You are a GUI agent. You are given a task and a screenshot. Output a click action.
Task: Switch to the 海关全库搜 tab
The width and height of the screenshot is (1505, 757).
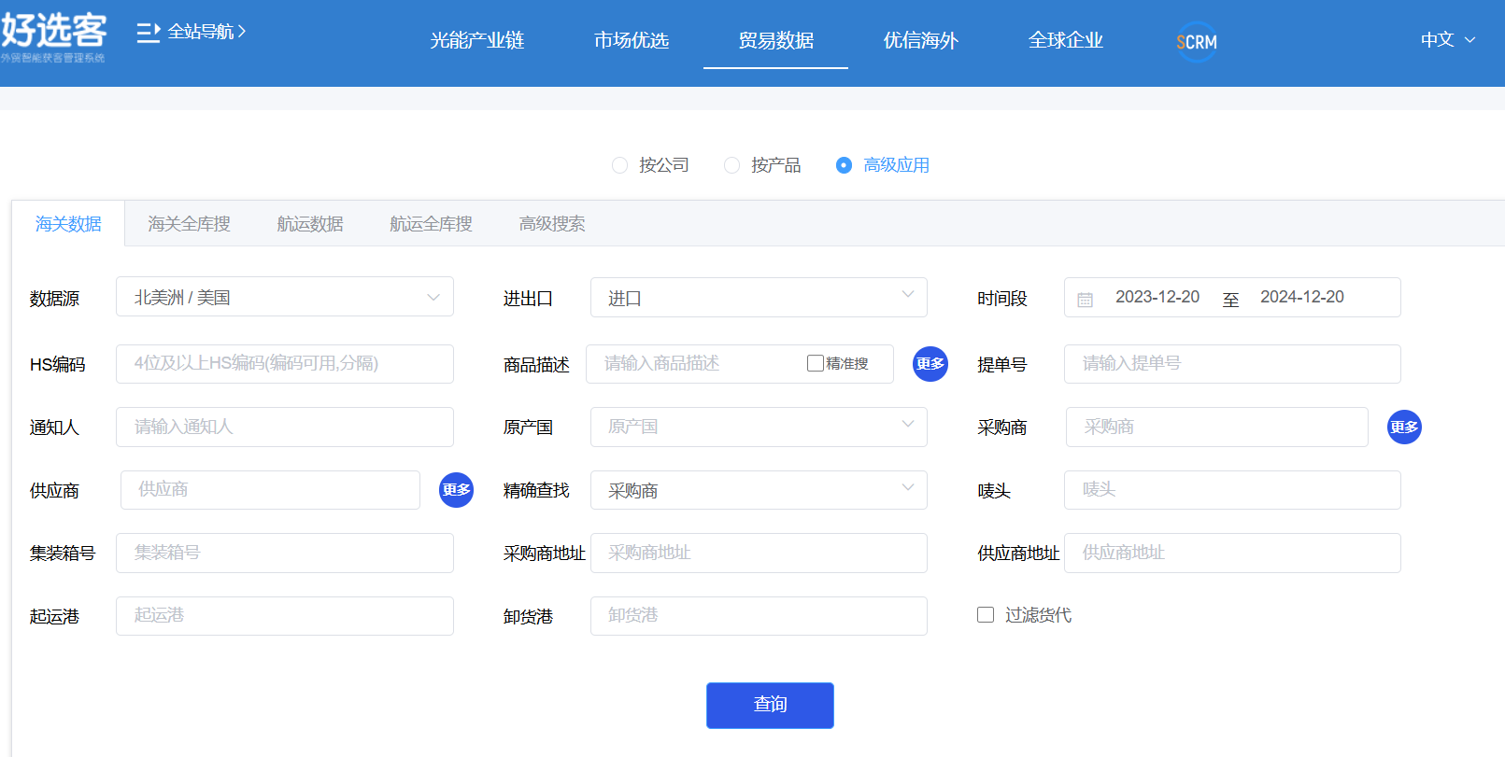pyautogui.click(x=189, y=224)
